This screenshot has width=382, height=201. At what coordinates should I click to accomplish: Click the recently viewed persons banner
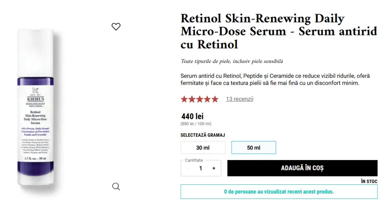point(279,191)
